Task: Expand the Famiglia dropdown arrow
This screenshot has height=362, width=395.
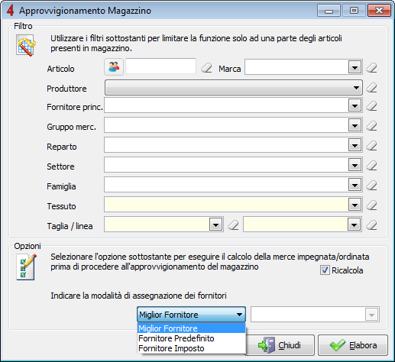Action: [355, 185]
